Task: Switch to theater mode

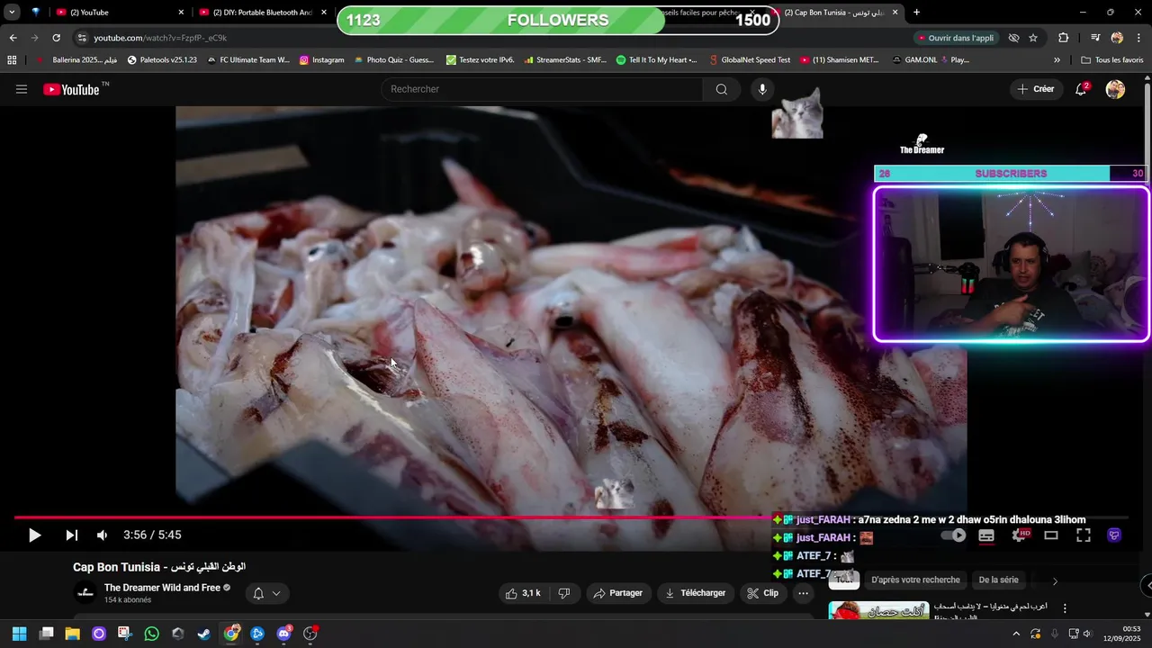Action: click(x=1050, y=535)
